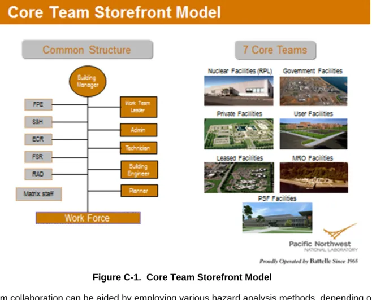Click the 7 Core Teams header box
The image size is (372, 300).
275,50
